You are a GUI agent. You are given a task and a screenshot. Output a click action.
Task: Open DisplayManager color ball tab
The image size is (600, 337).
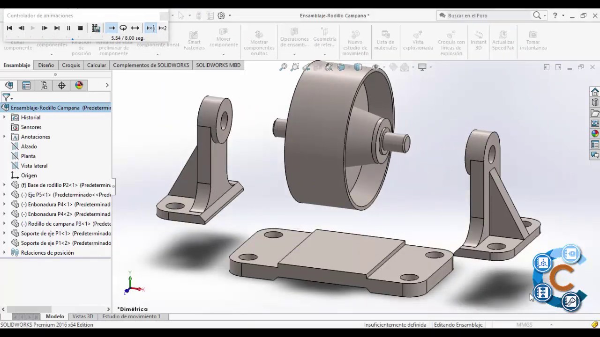pyautogui.click(x=79, y=85)
